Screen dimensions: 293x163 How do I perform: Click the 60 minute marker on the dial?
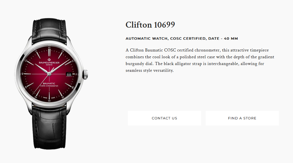(x=49, y=48)
